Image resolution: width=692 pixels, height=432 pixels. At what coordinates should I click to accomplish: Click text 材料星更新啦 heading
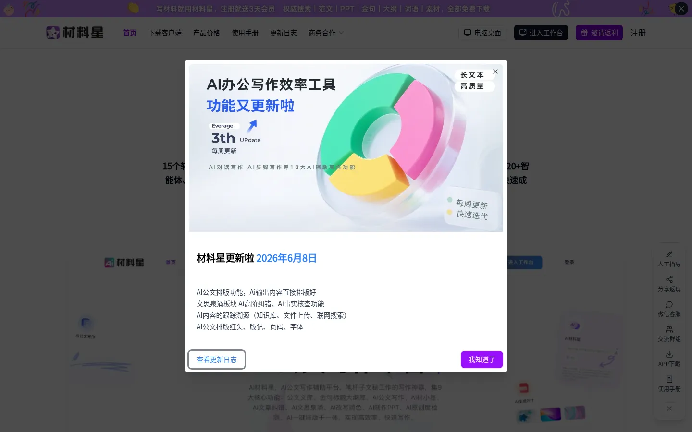click(225, 258)
